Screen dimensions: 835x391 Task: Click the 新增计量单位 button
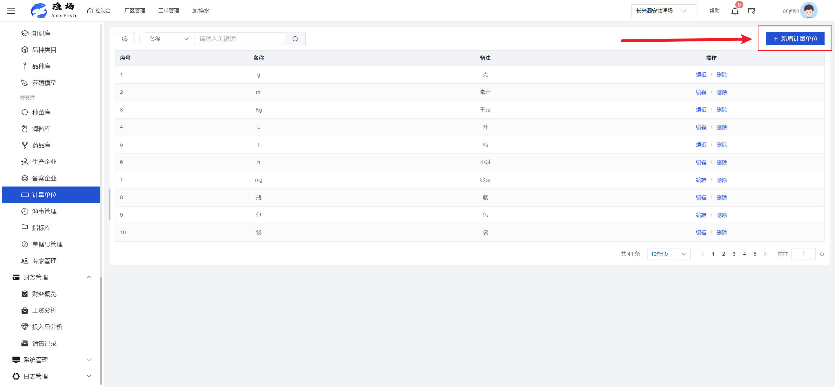(794, 39)
